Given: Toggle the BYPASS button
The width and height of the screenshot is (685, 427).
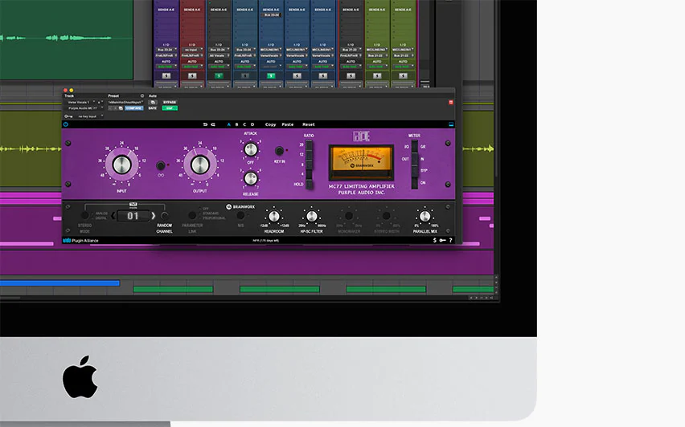Looking at the screenshot, I should pyautogui.click(x=170, y=102).
